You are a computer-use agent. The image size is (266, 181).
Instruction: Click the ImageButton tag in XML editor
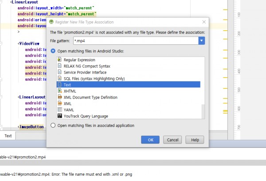[31, 127]
